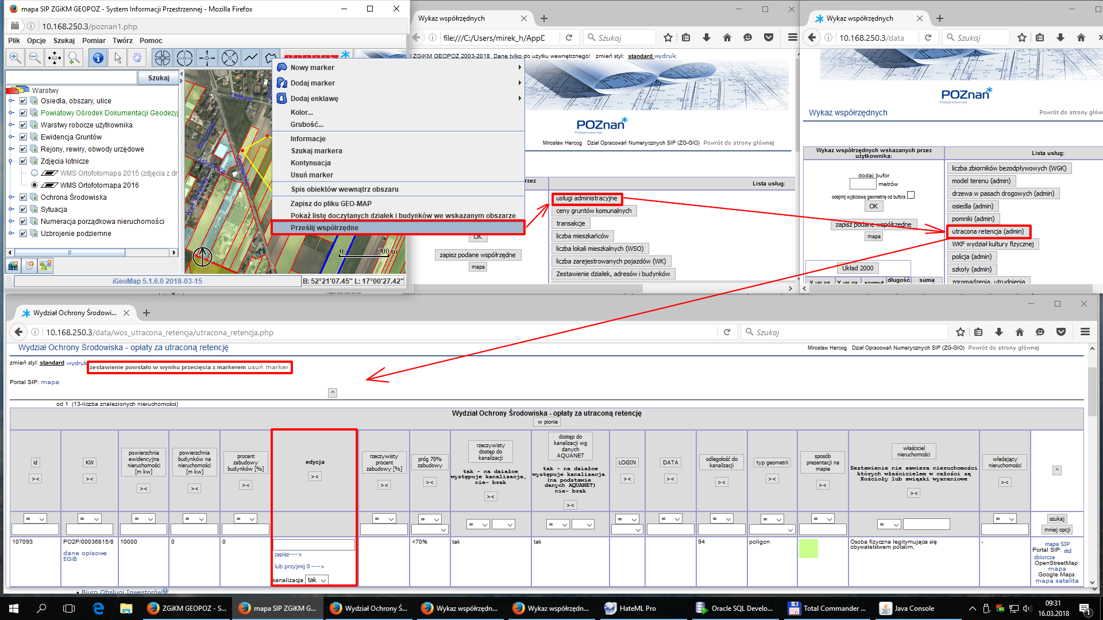
Task: Select WMS Ortofotomapa 2015 radio button
Action: click(34, 173)
